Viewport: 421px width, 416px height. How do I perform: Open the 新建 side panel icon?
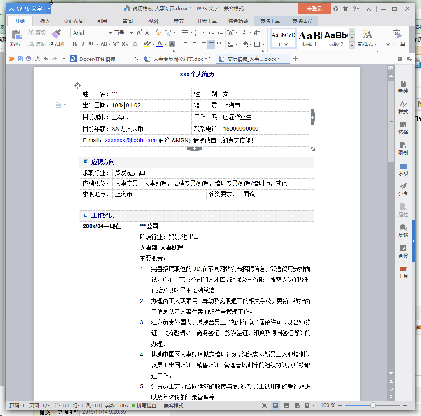pyautogui.click(x=403, y=87)
